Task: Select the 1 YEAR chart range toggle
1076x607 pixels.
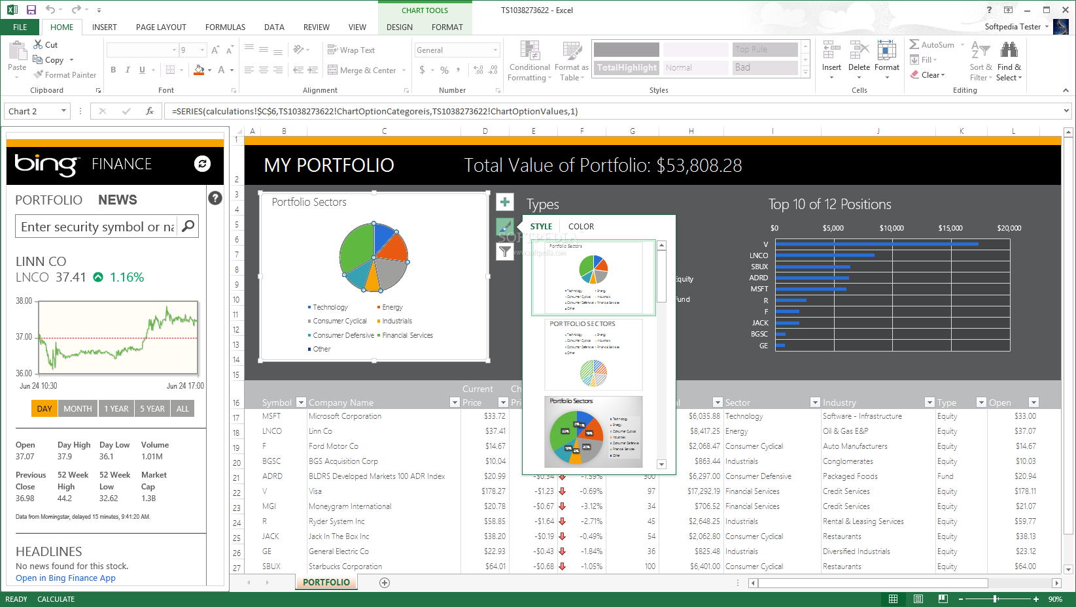Action: pyautogui.click(x=116, y=408)
